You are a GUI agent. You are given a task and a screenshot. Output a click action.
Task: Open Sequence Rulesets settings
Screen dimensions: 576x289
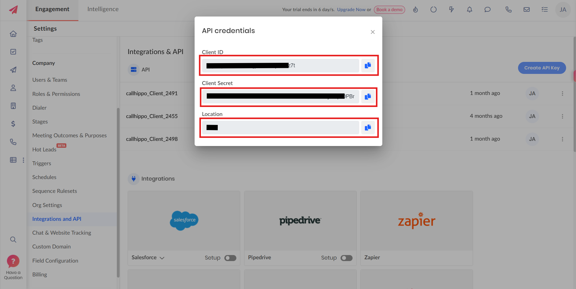55,191
